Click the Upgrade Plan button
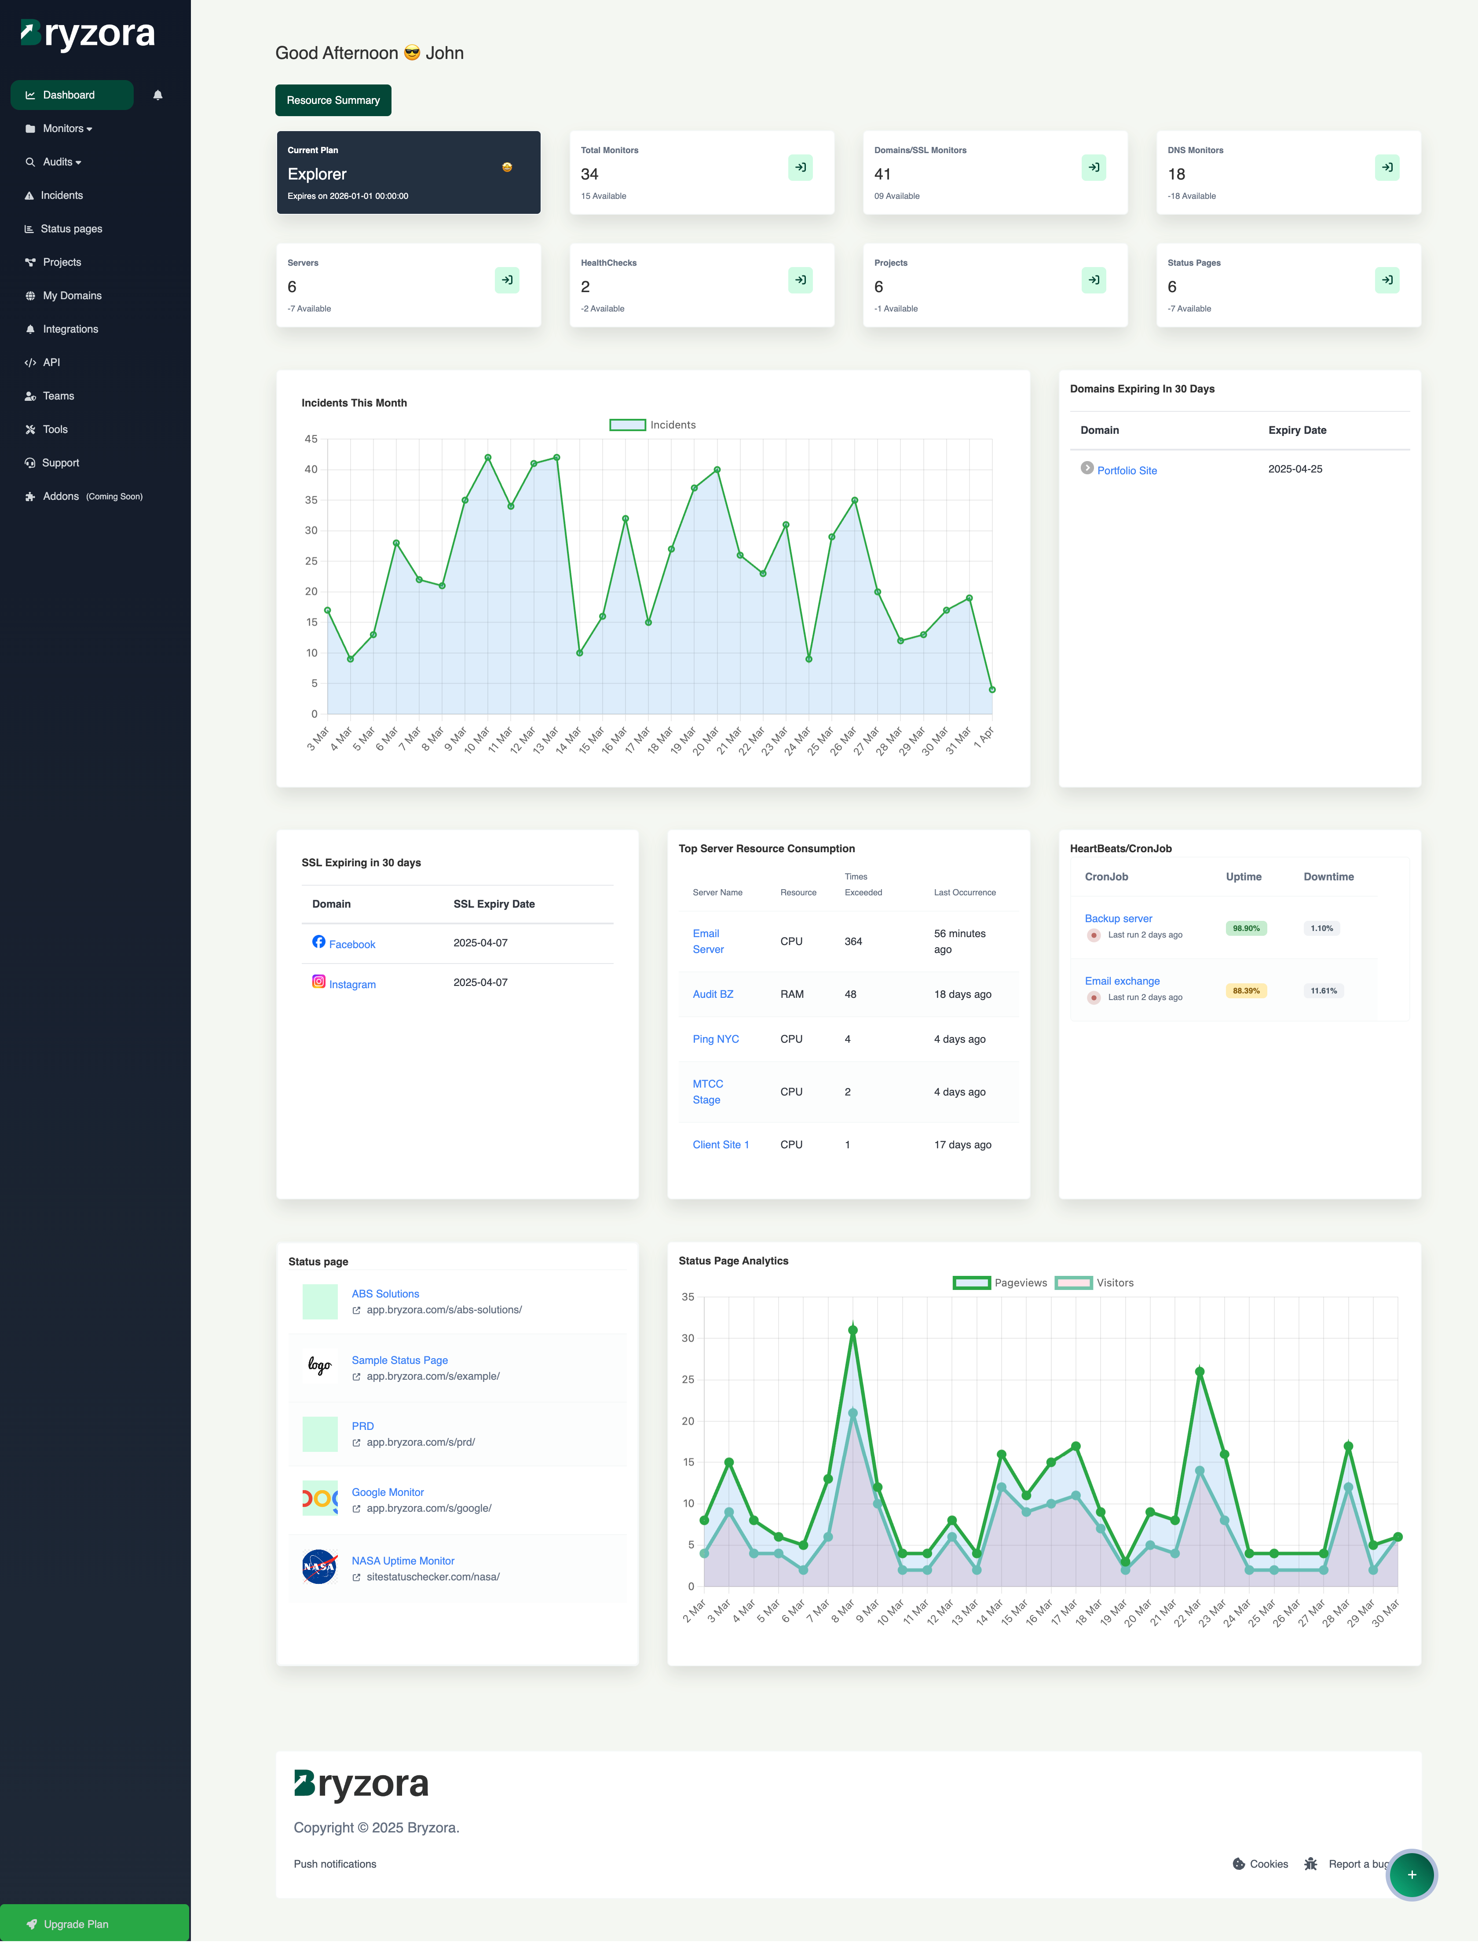This screenshot has width=1478, height=1942. coord(95,1924)
